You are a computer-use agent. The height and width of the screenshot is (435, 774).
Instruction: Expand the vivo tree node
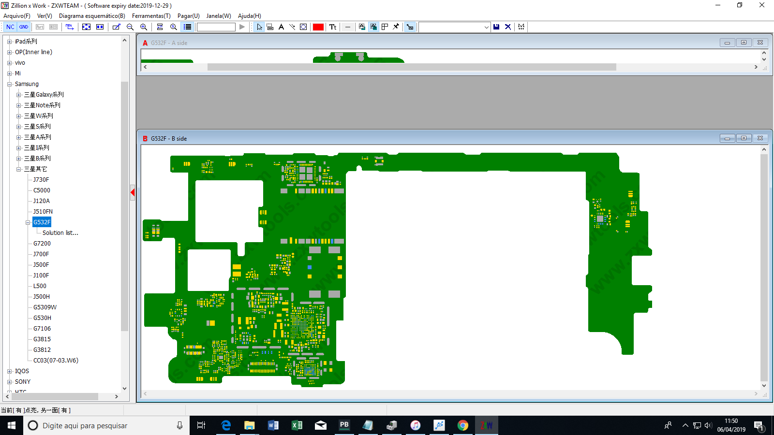coord(9,63)
